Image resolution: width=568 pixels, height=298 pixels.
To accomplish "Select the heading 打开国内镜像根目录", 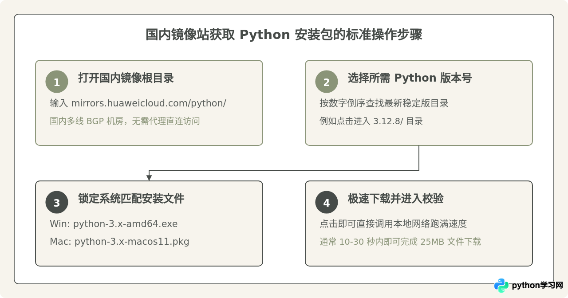I will 126,78.
